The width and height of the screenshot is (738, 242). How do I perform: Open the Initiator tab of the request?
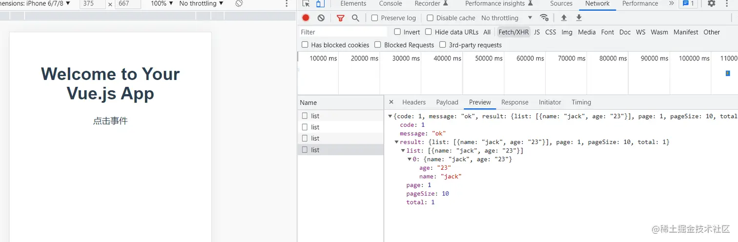(x=550, y=102)
